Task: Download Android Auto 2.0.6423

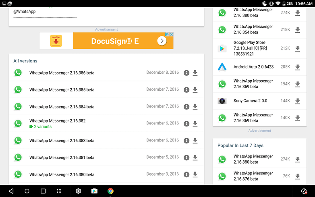Action: [298, 67]
